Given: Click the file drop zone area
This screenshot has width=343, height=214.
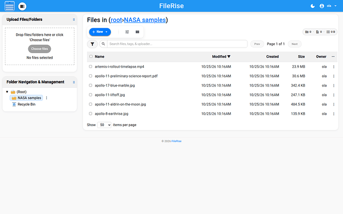Looking at the screenshot, I should pyautogui.click(x=40, y=46).
